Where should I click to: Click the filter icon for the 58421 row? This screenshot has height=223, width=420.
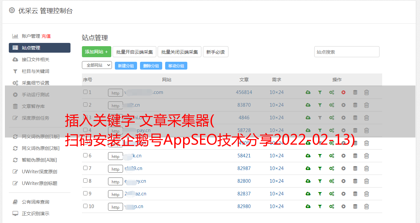click(x=320, y=156)
